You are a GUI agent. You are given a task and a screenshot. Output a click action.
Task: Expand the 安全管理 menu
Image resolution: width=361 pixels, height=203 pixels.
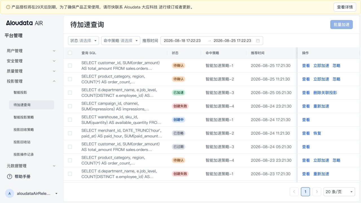coord(31,61)
